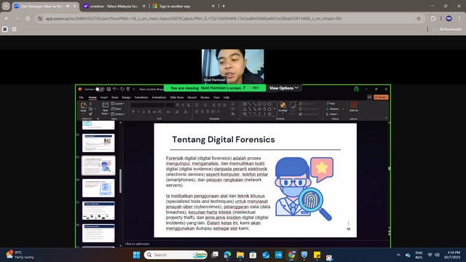Viewport: 466px width, 262px height.
Task: Open the Layout dropdown in the Slides group
Action: click(118, 103)
